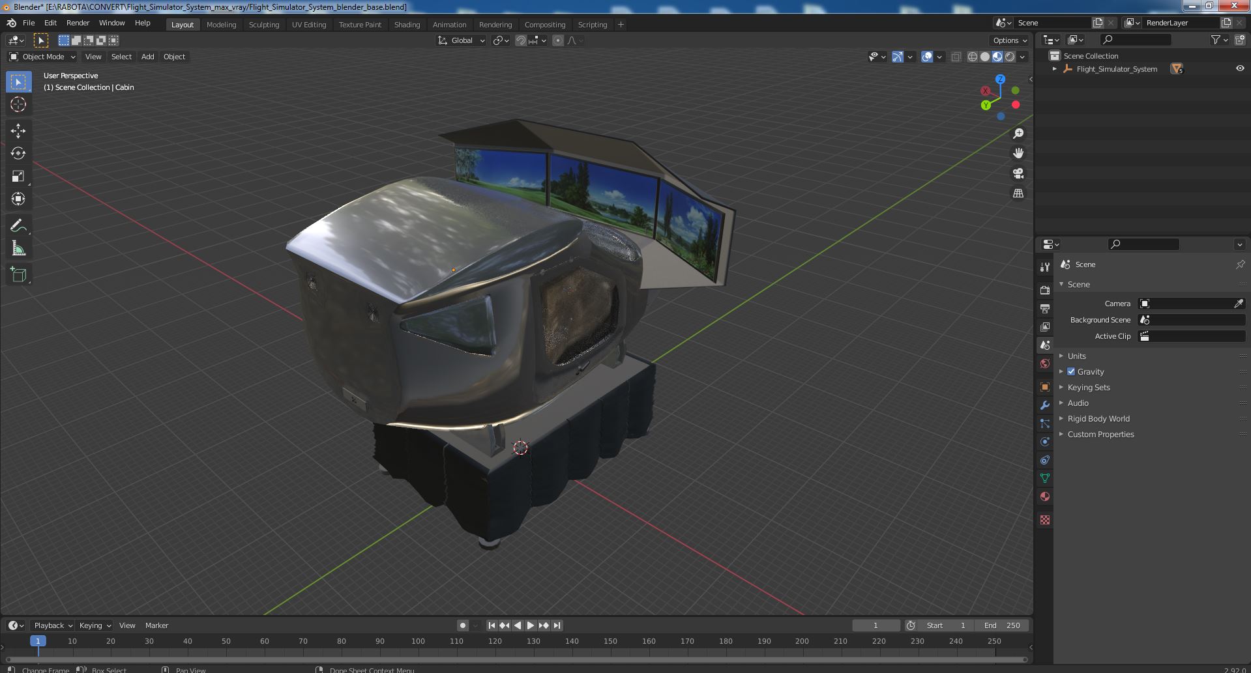The width and height of the screenshot is (1251, 673).
Task: Activate the Transform tool
Action: click(x=18, y=199)
